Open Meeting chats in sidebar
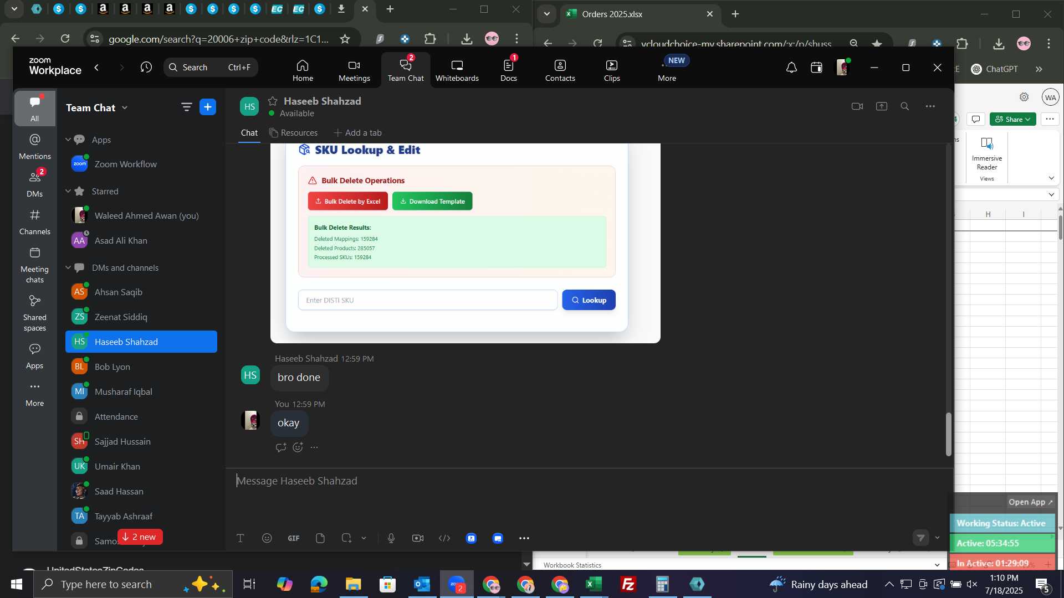This screenshot has width=1064, height=598. [34, 265]
